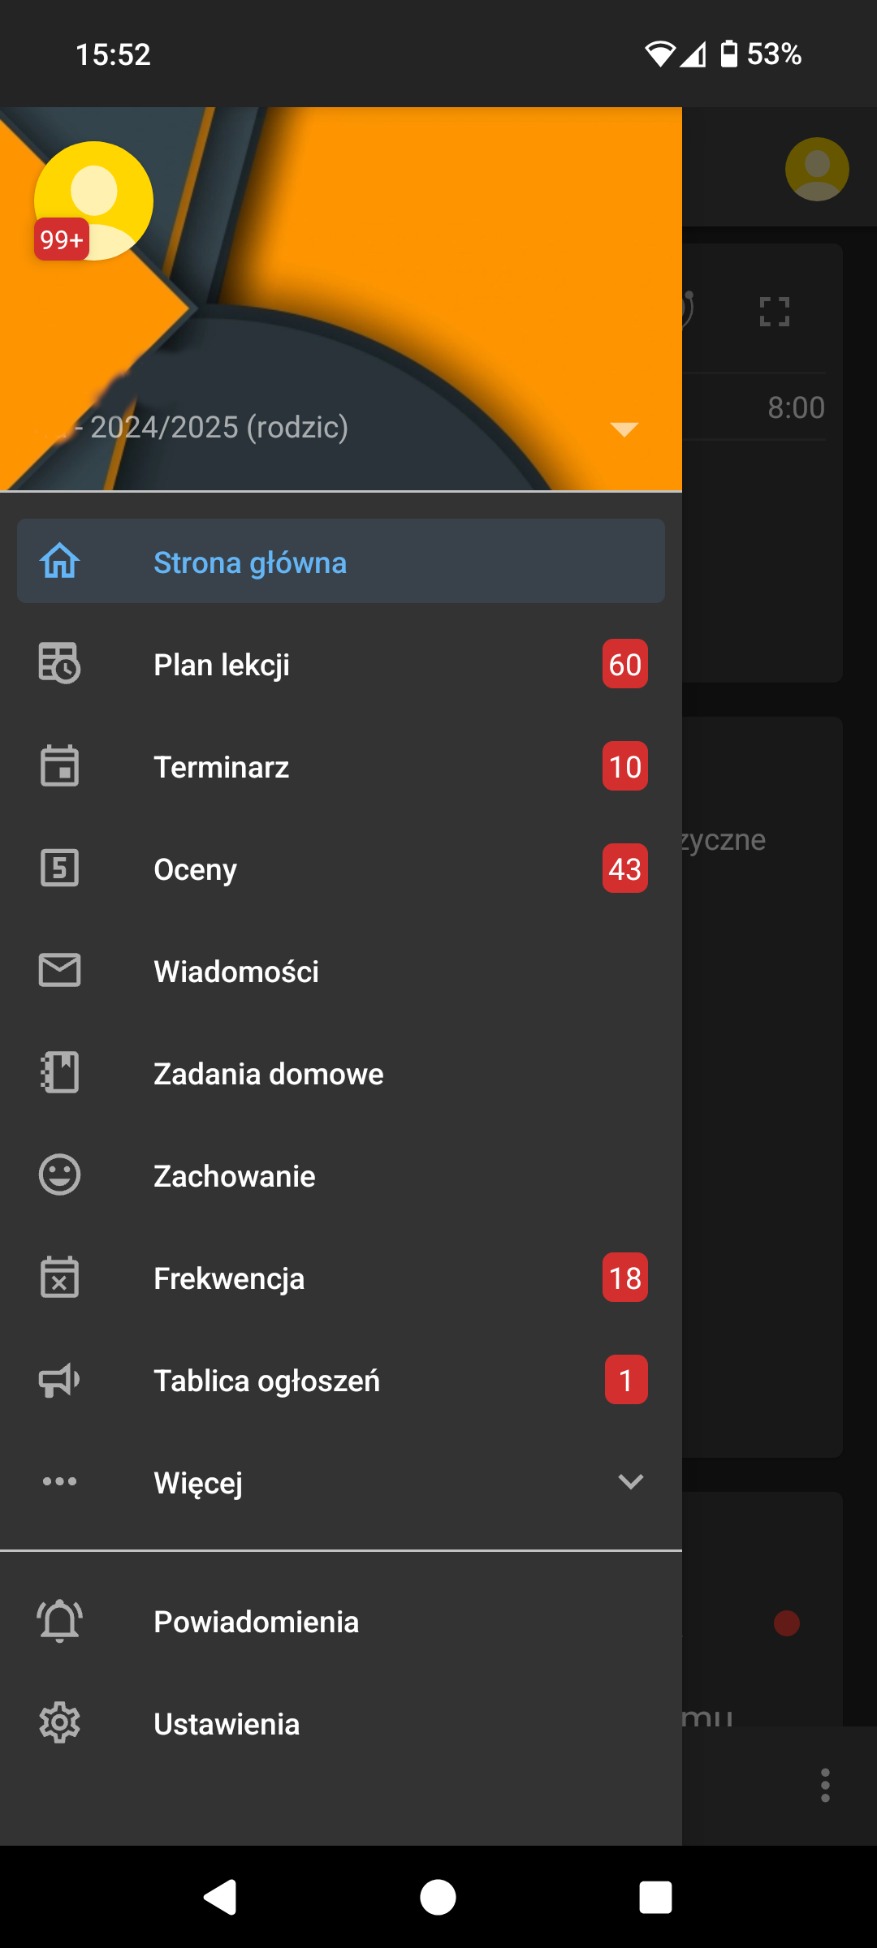This screenshot has height=1948, width=877.
Task: Tap the Frekwencja attendance icon
Action: [59, 1278]
